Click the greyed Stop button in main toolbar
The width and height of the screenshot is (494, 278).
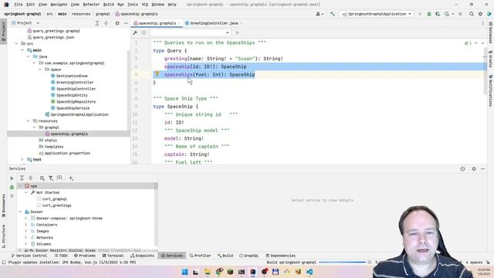point(460,14)
